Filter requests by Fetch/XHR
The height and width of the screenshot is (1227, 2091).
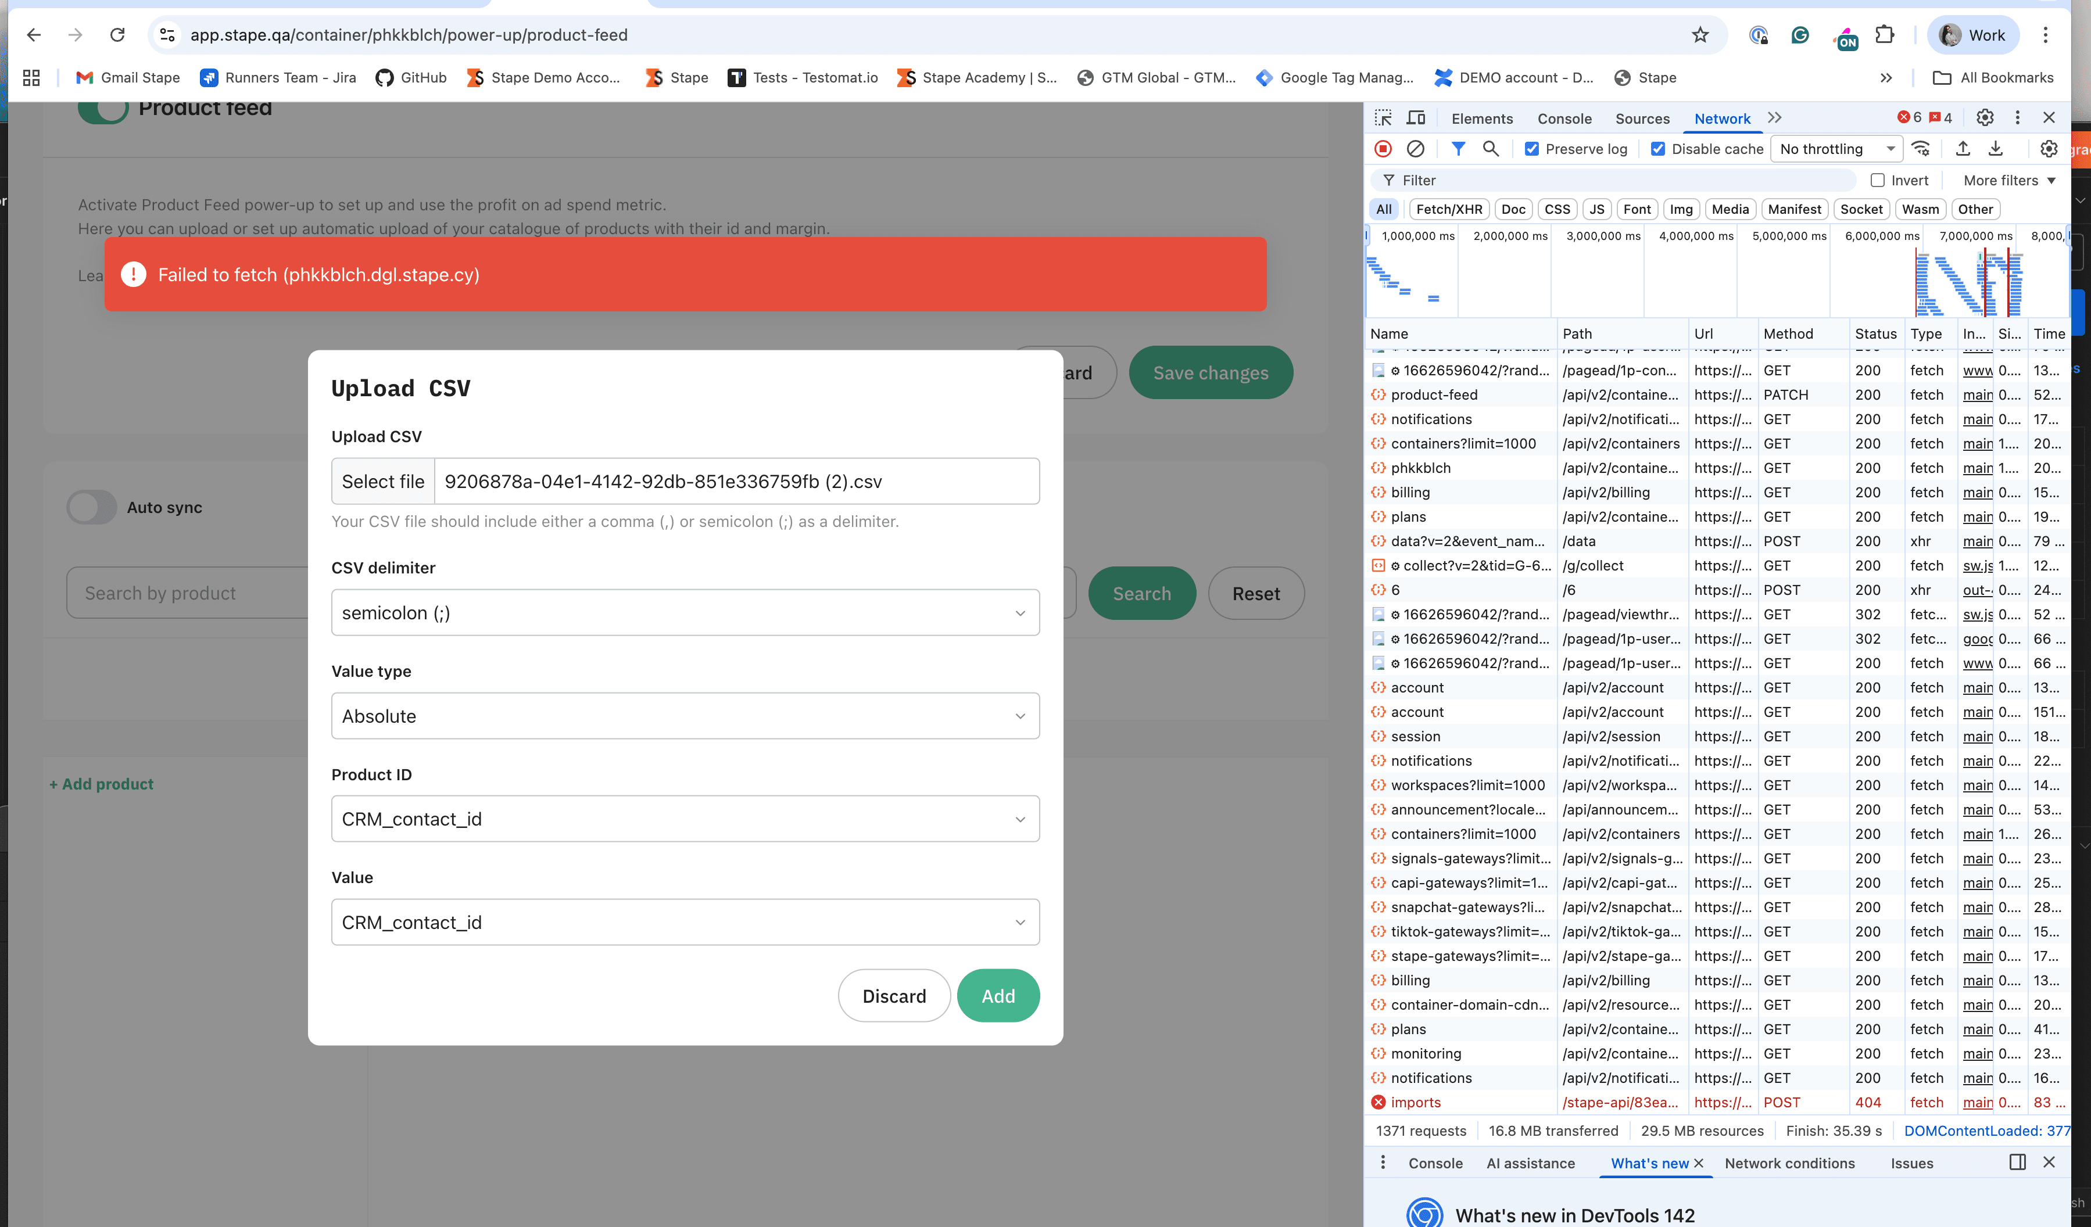pyautogui.click(x=1449, y=209)
